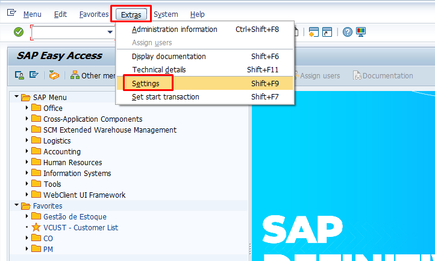
Task: Click the Create New Session icon
Action: click(314, 32)
